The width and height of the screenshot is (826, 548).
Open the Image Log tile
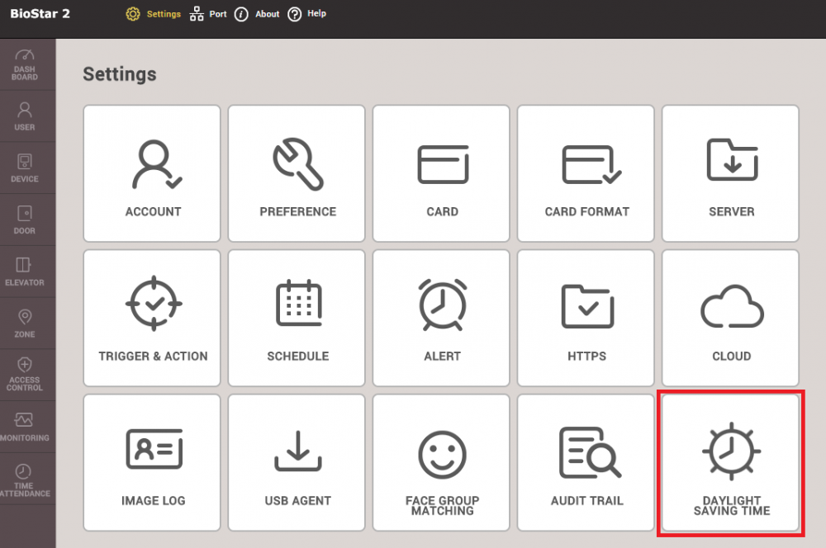pyautogui.click(x=153, y=462)
